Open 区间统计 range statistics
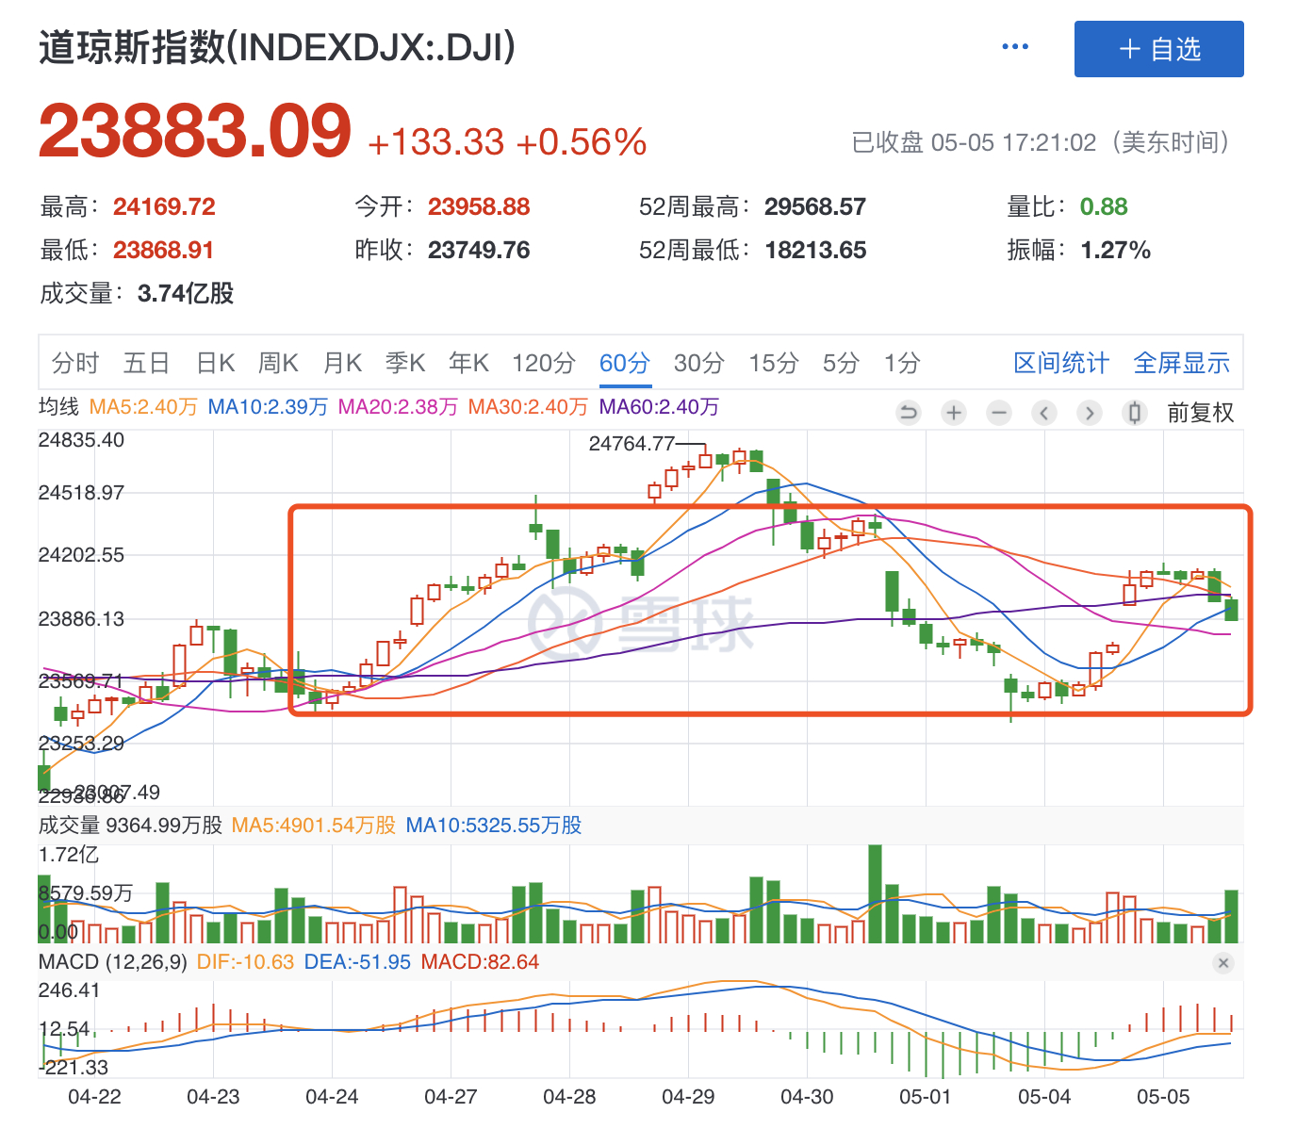This screenshot has height=1129, width=1296. click(x=1061, y=363)
